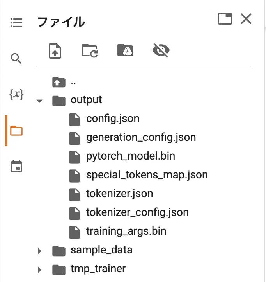Select special_tokens_map.json file
Image resolution: width=266 pixels, height=282 pixels.
[x=147, y=175]
